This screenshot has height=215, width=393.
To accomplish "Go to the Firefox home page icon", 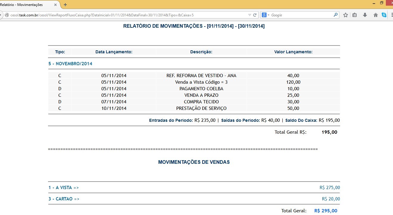I will 375,15.
